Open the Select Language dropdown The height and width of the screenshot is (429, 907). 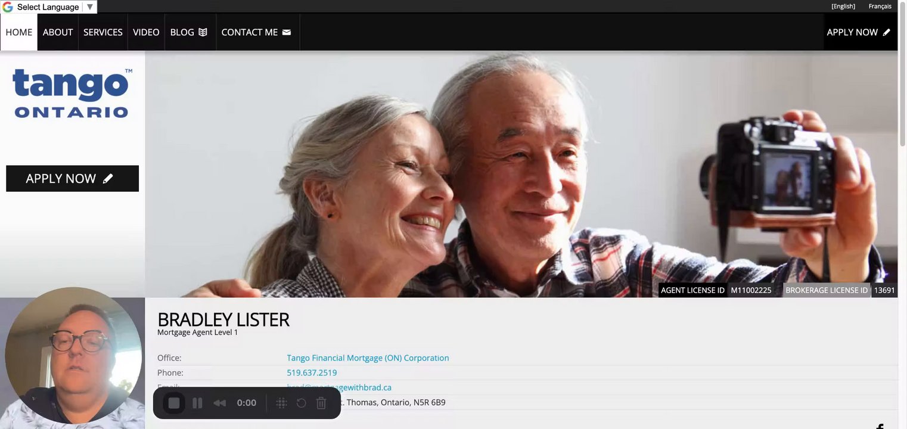click(49, 7)
